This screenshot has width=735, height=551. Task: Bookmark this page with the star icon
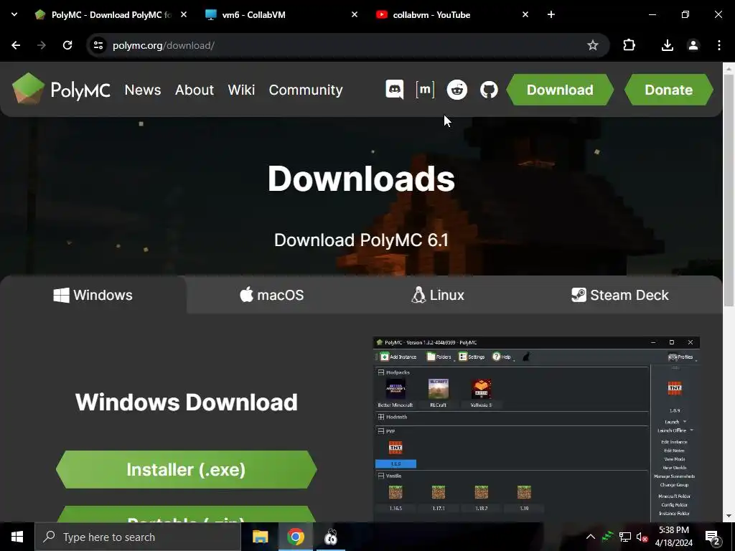[x=592, y=45]
